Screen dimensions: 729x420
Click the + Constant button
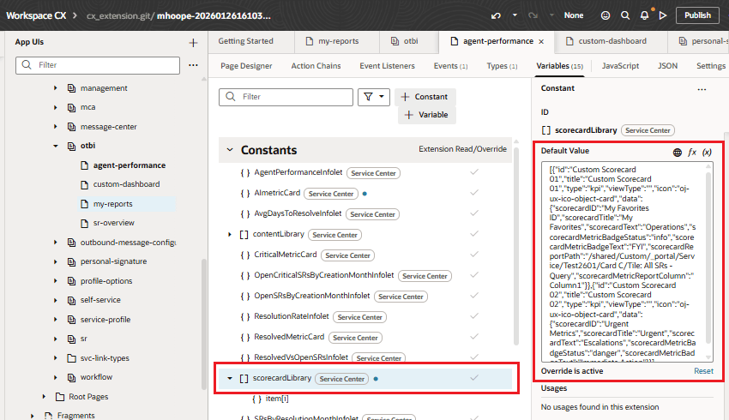coord(425,97)
